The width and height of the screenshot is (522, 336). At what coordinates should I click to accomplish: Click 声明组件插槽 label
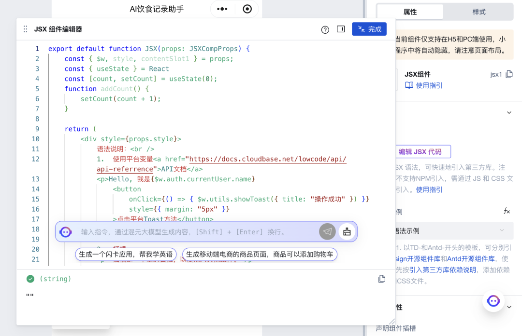pos(395,328)
